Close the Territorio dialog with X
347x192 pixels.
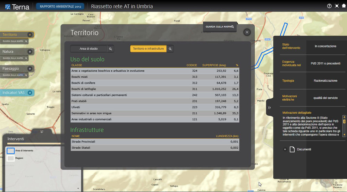tap(247, 32)
